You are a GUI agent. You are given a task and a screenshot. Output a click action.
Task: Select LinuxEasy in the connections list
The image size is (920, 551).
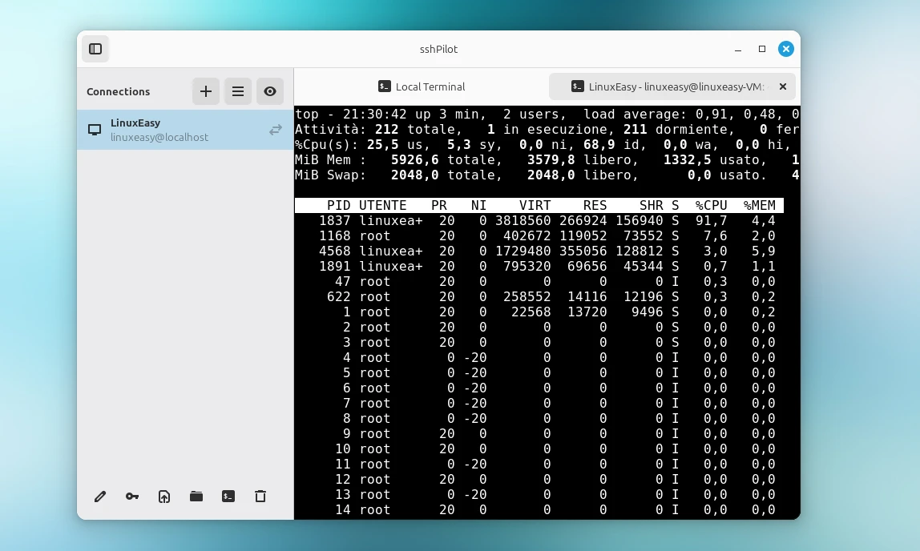160,129
